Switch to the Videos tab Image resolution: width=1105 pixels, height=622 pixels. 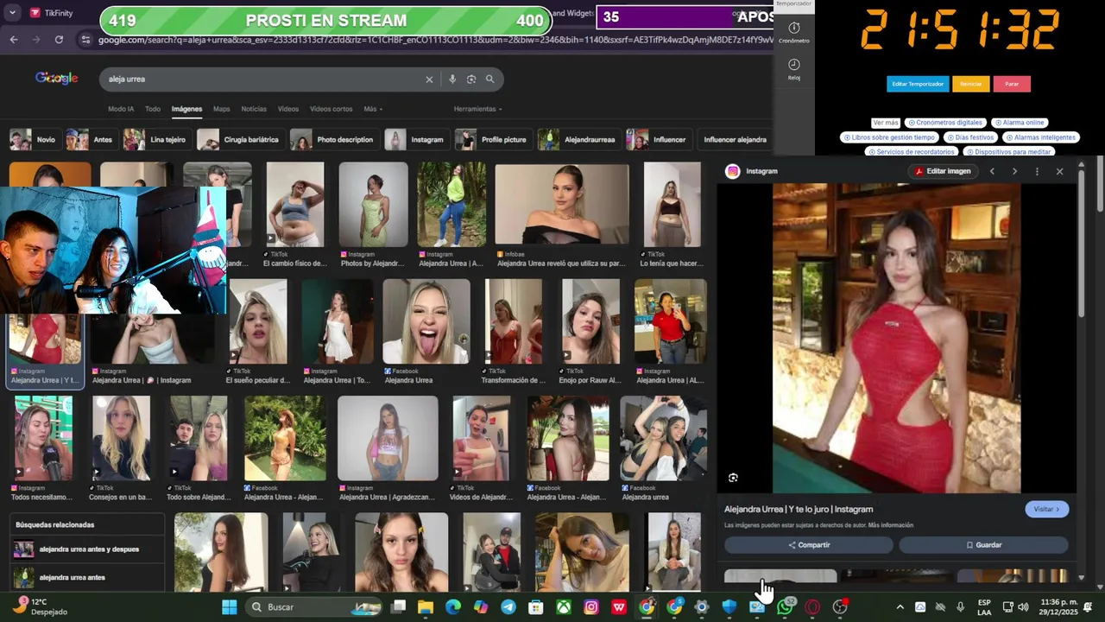pyautogui.click(x=288, y=109)
